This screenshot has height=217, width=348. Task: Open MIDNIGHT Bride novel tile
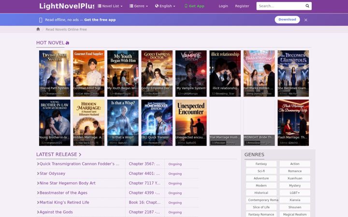coord(259,122)
